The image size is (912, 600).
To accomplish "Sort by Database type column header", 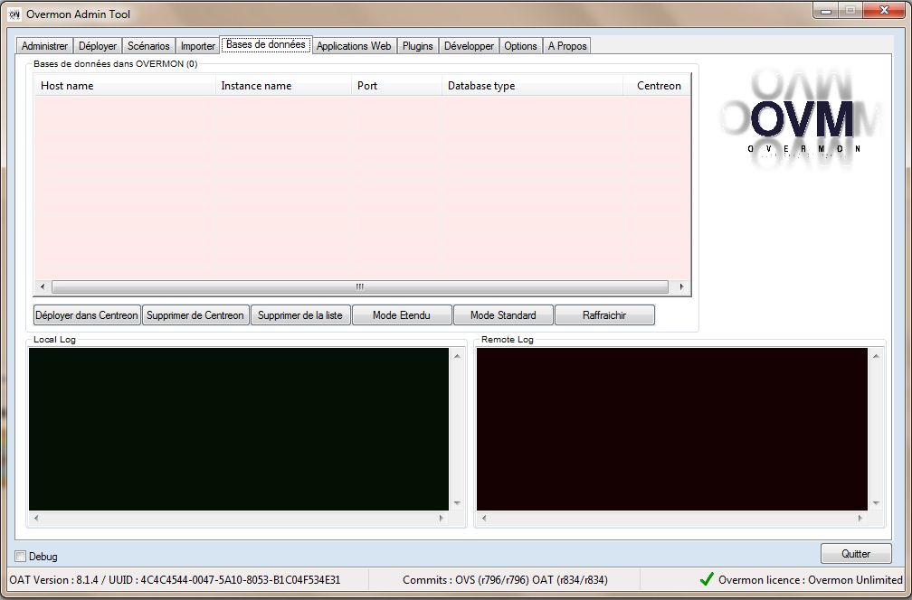I will tap(532, 85).
